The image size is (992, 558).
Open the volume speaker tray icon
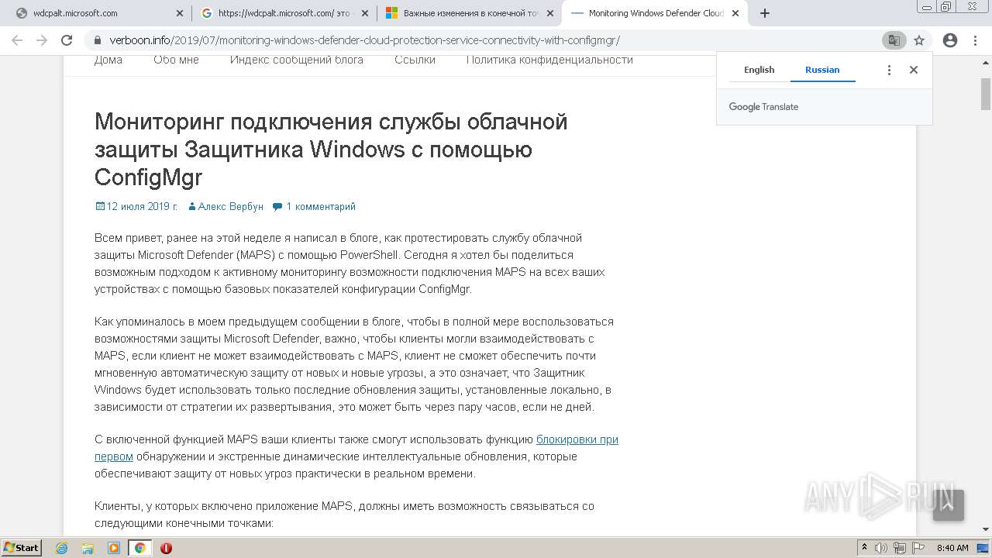click(881, 548)
